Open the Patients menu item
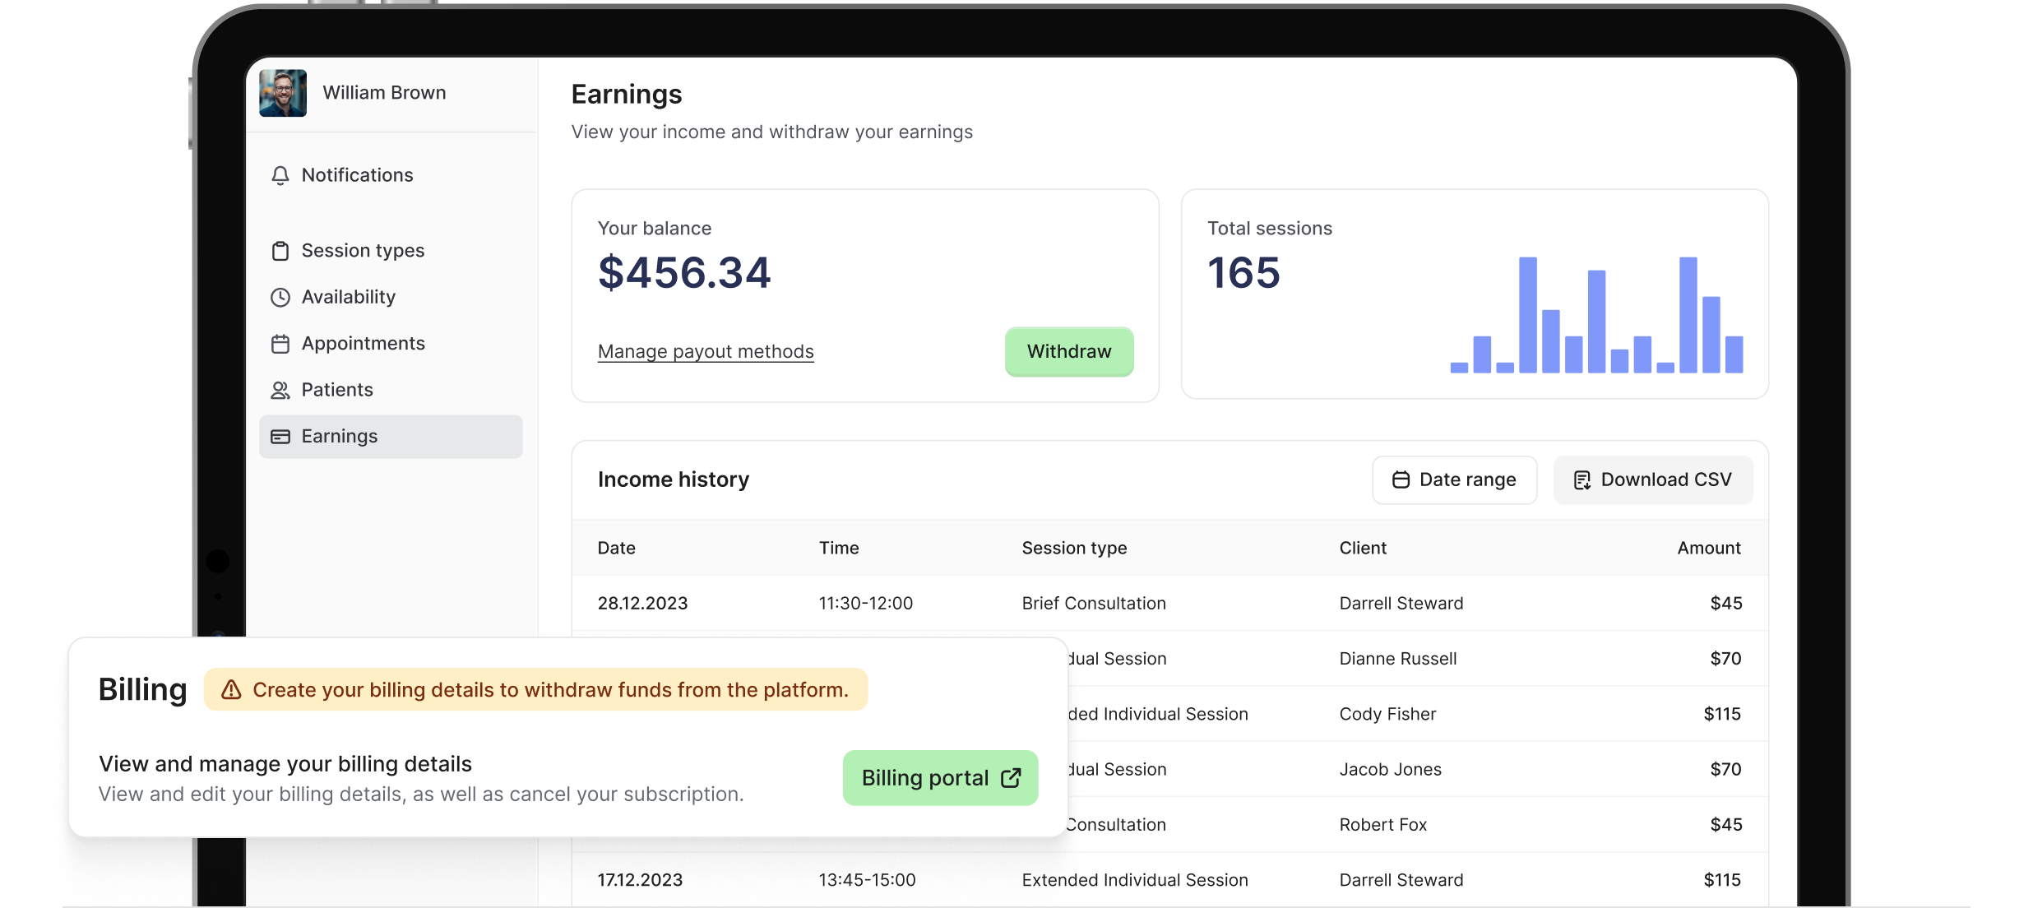This screenshot has width=2033, height=908. [x=337, y=390]
